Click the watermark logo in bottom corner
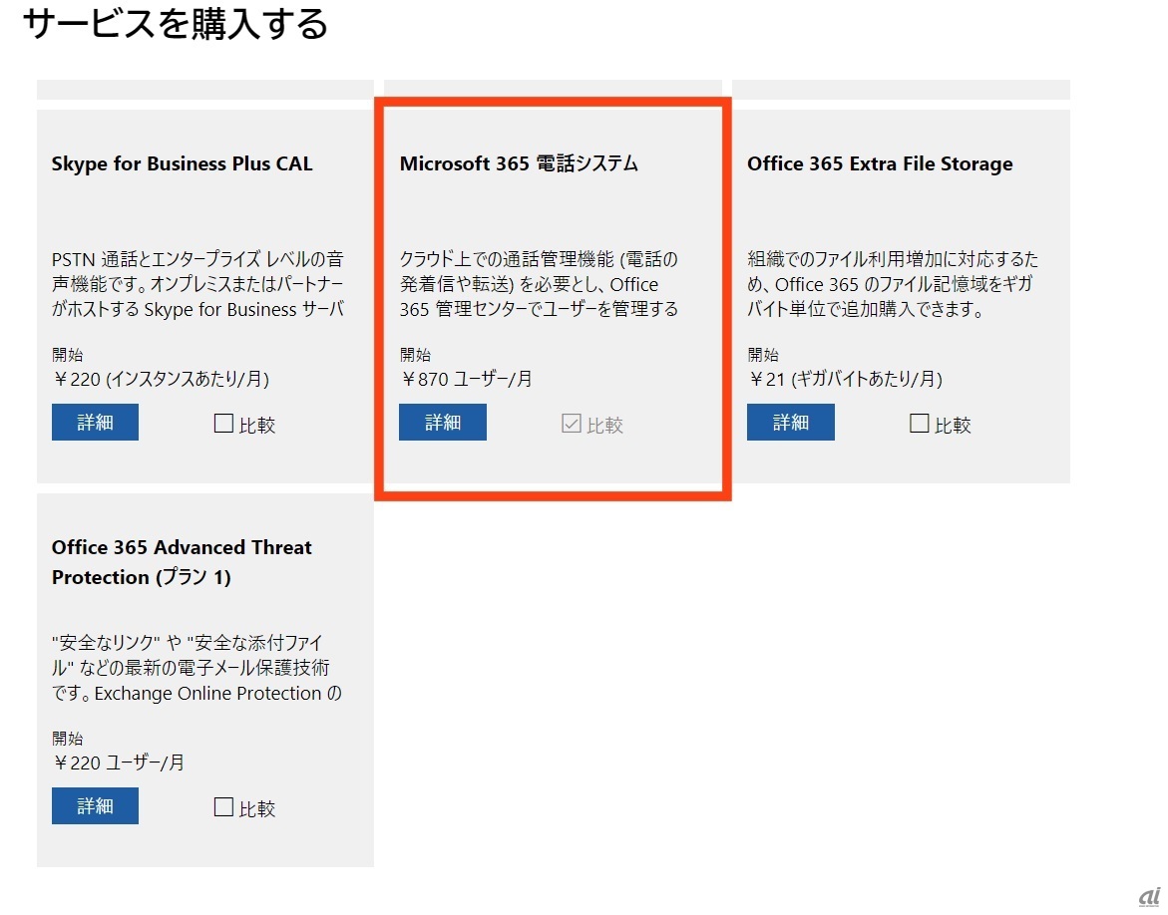Screen dimensions: 1168x915 [x=1149, y=896]
